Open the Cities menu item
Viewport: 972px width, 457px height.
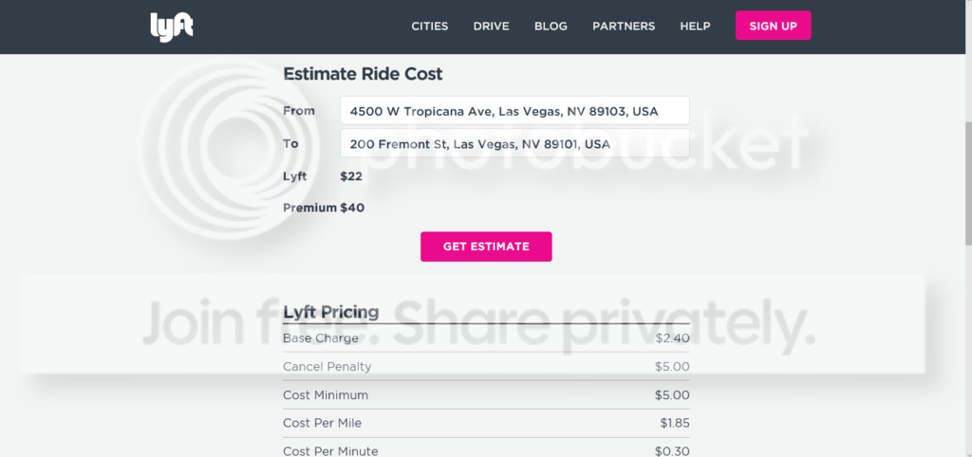point(429,27)
